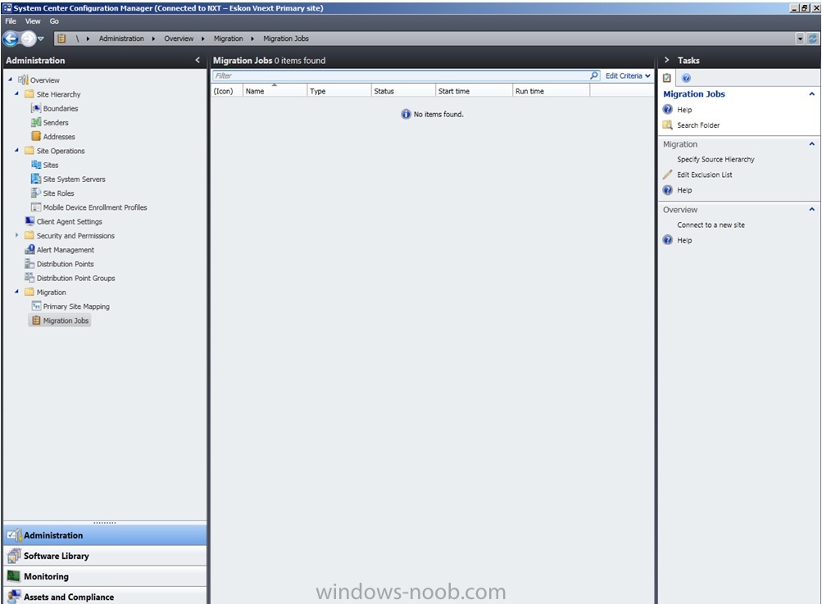Click Connect to a new site
Image resolution: width=822 pixels, height=604 pixels.
click(x=711, y=225)
